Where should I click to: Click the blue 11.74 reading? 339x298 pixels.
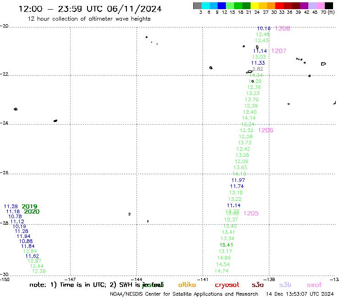point(237,186)
